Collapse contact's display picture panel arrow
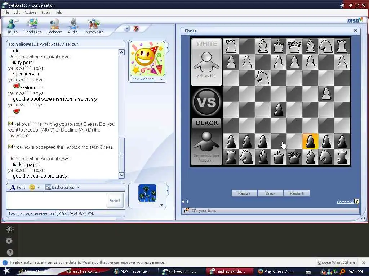 [x=168, y=48]
